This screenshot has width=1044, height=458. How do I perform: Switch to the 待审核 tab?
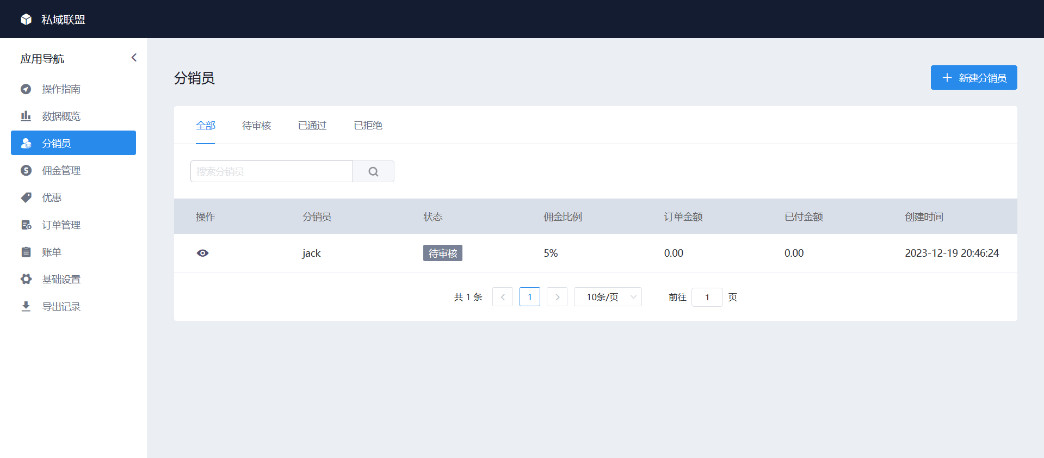click(x=256, y=126)
